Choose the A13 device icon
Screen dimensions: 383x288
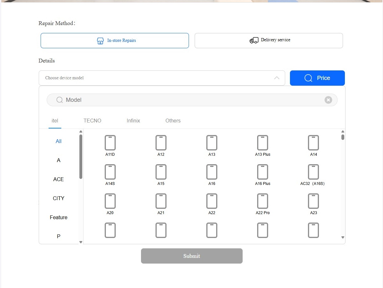(x=212, y=143)
